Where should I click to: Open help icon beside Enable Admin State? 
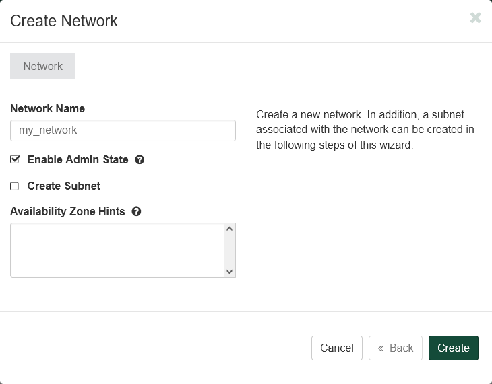point(140,160)
